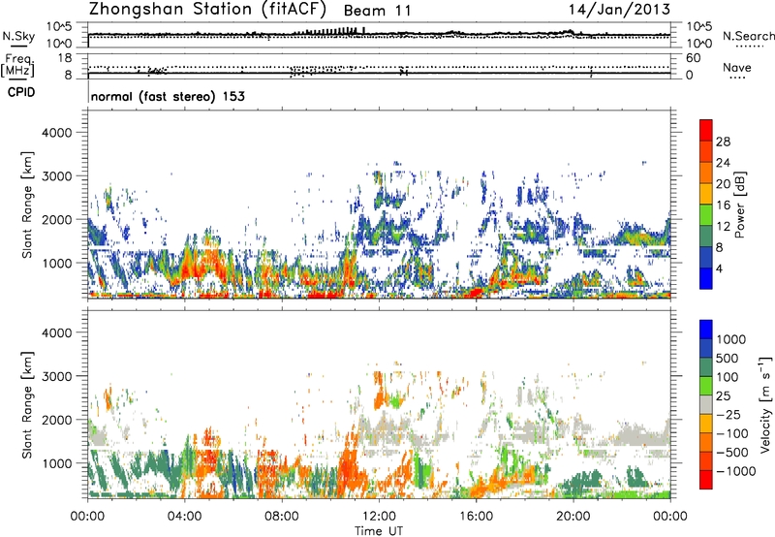Click the red segment of Power colorbar
This screenshot has width=775, height=537.
(x=706, y=130)
